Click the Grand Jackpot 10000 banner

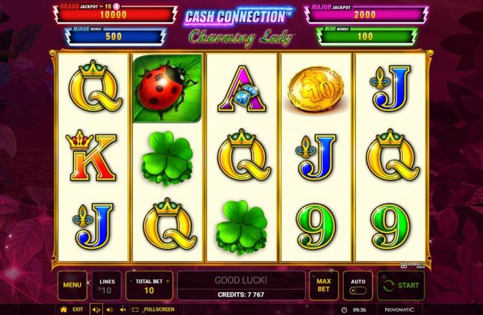(x=115, y=13)
